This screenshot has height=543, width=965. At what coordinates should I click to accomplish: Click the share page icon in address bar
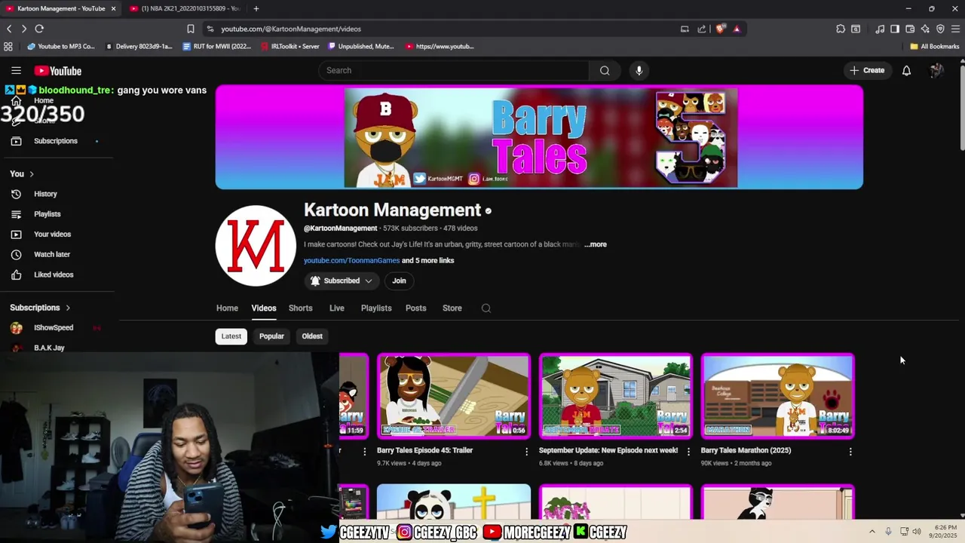point(702,29)
